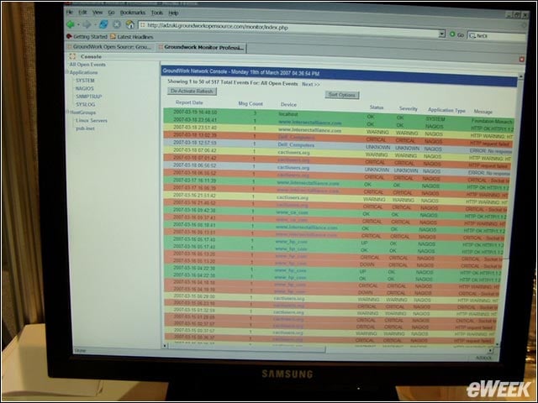538x403 pixels.
Task: Click the search engine icon in search box
Action: [472, 35]
